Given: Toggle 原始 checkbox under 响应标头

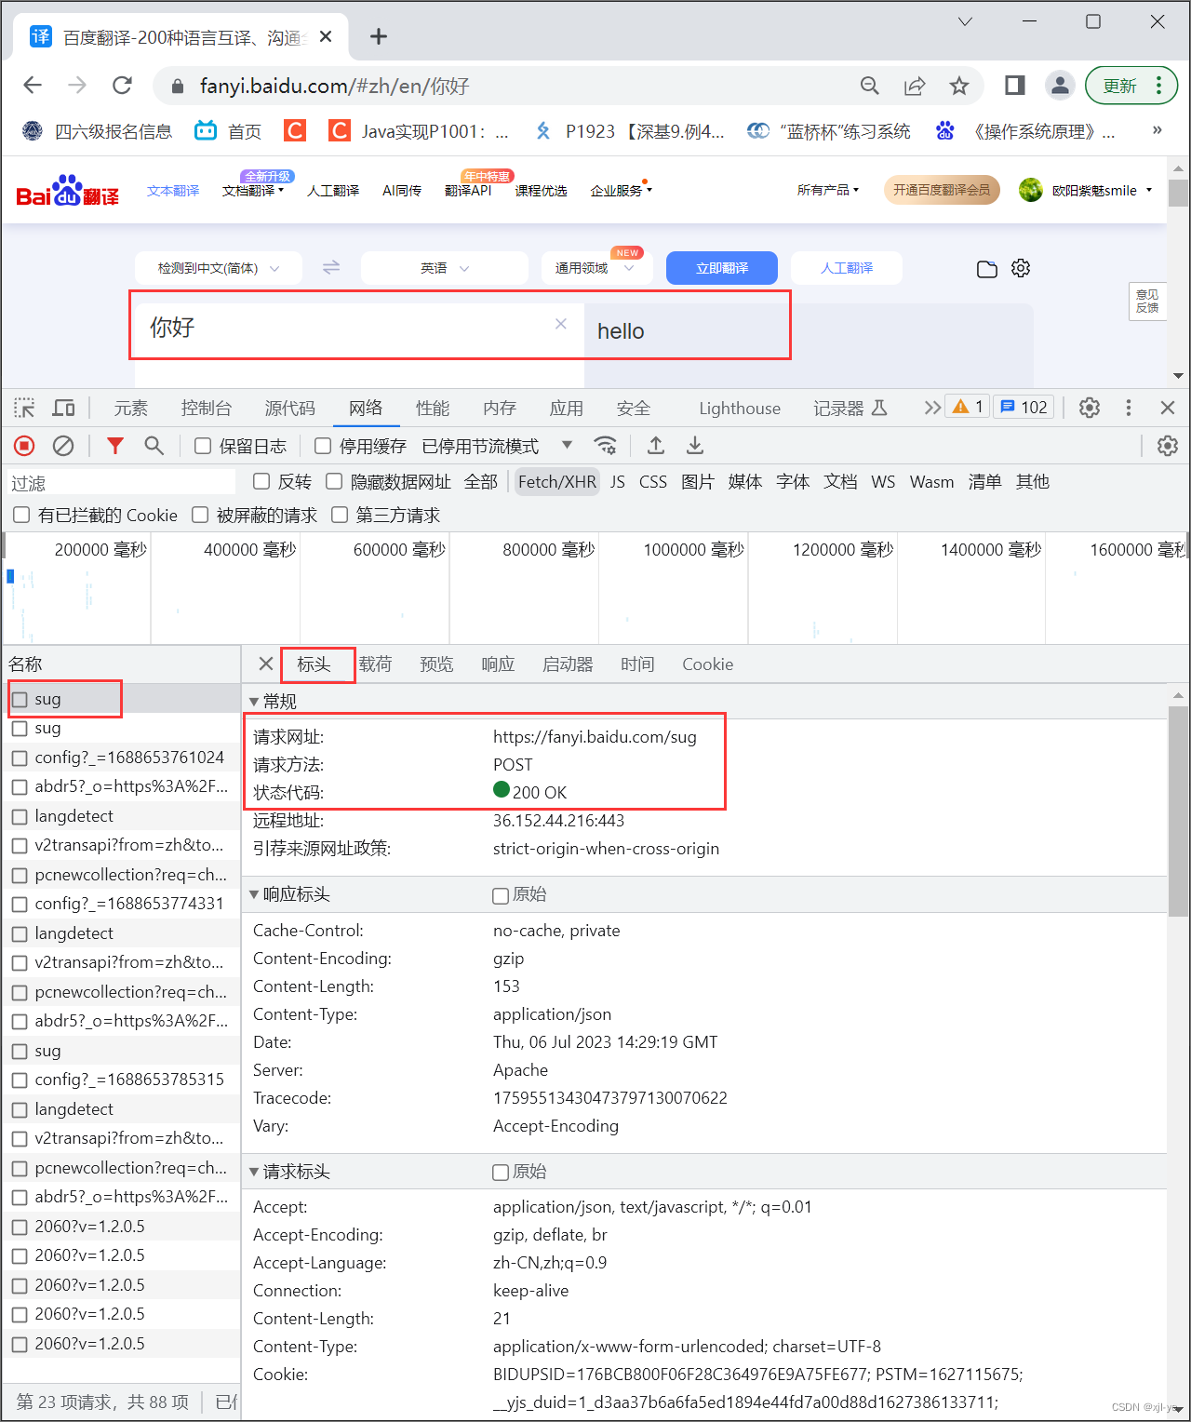Looking at the screenshot, I should (501, 895).
